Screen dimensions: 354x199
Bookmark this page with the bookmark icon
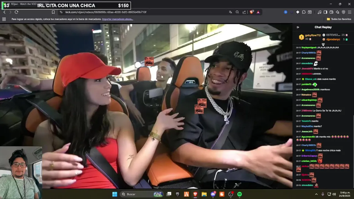pyautogui.click(x=53, y=12)
